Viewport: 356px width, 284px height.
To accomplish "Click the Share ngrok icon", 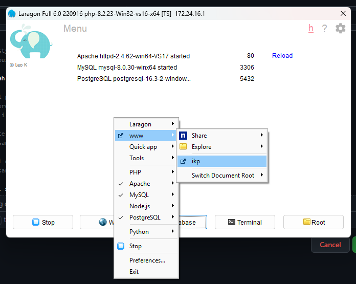I will click(183, 136).
